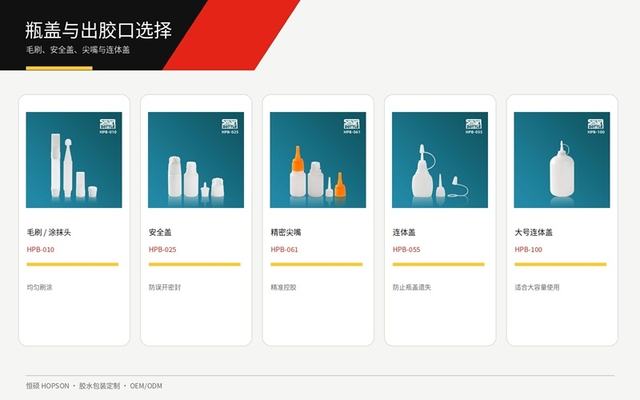Click the Smart Bottle logo on HPB-025 image
The width and height of the screenshot is (640, 400).
230,124
